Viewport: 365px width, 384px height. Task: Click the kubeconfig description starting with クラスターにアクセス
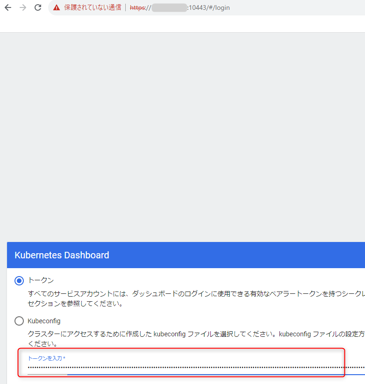[196, 339]
